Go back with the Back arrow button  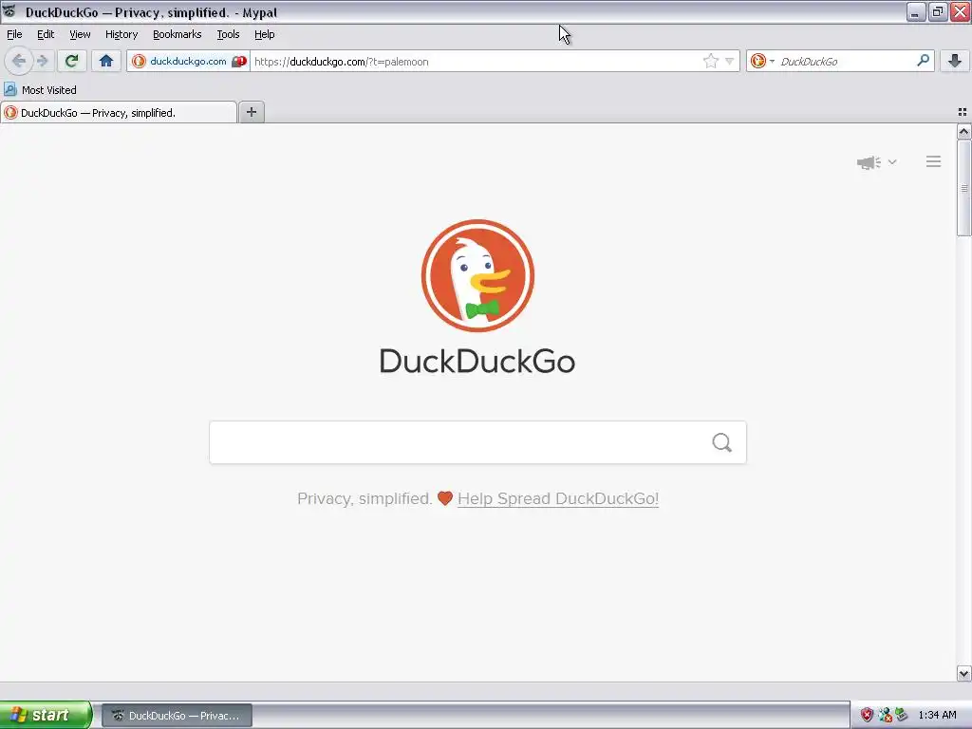coord(19,61)
